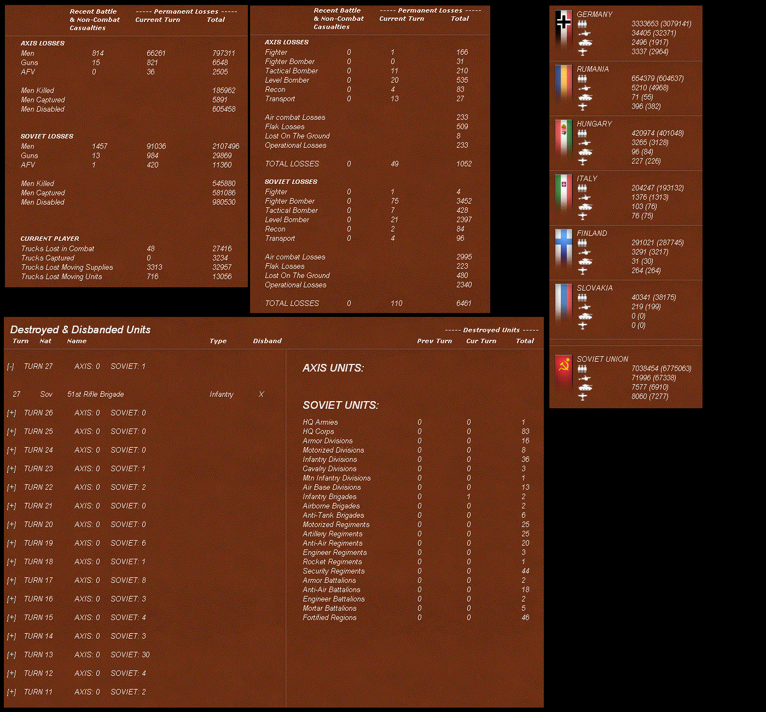766x712 pixels.
Task: Click the Trucks Lost Moving Supplies label
Action: click(67, 268)
